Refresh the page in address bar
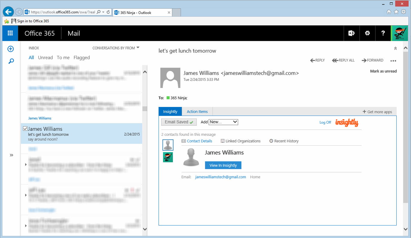This screenshot has height=238, width=411. (x=108, y=12)
